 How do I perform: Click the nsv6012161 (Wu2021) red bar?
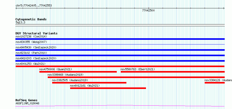tap(108, 88)
